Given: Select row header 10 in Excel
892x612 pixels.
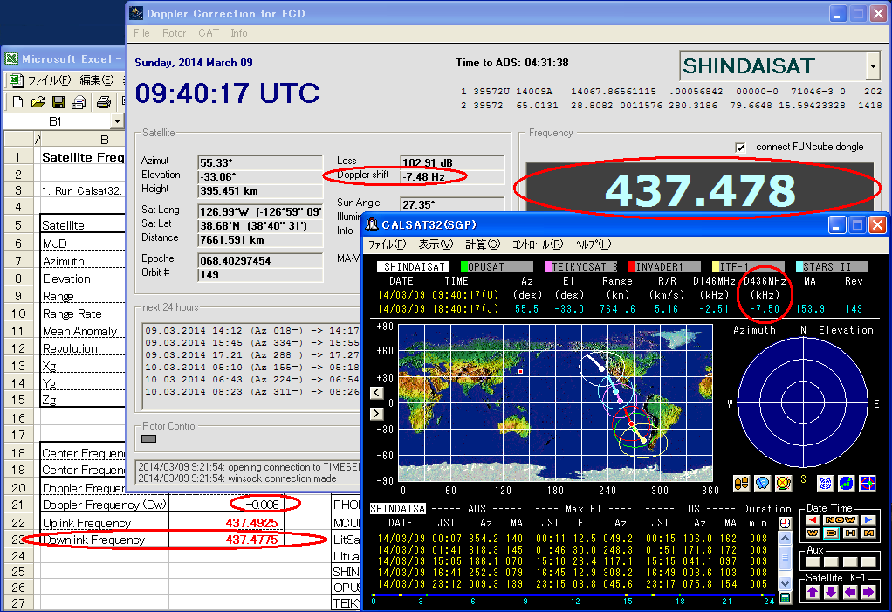Looking at the screenshot, I should click(18, 313).
